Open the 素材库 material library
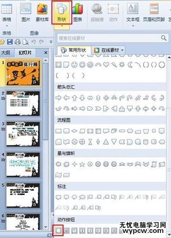Viewport: 171px width, 238px height. pos(42,12)
